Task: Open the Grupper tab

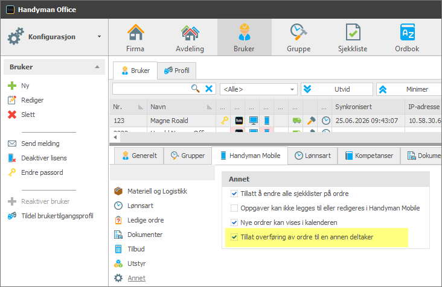Action: pyautogui.click(x=188, y=156)
